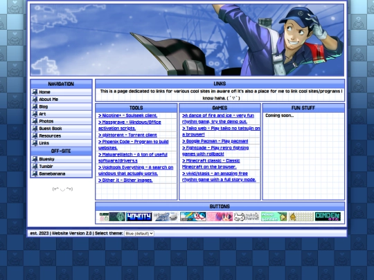Image resolution: width=374 pixels, height=280 pixels.
Task: Click the 'Coming soon..' text
Action: (279, 115)
